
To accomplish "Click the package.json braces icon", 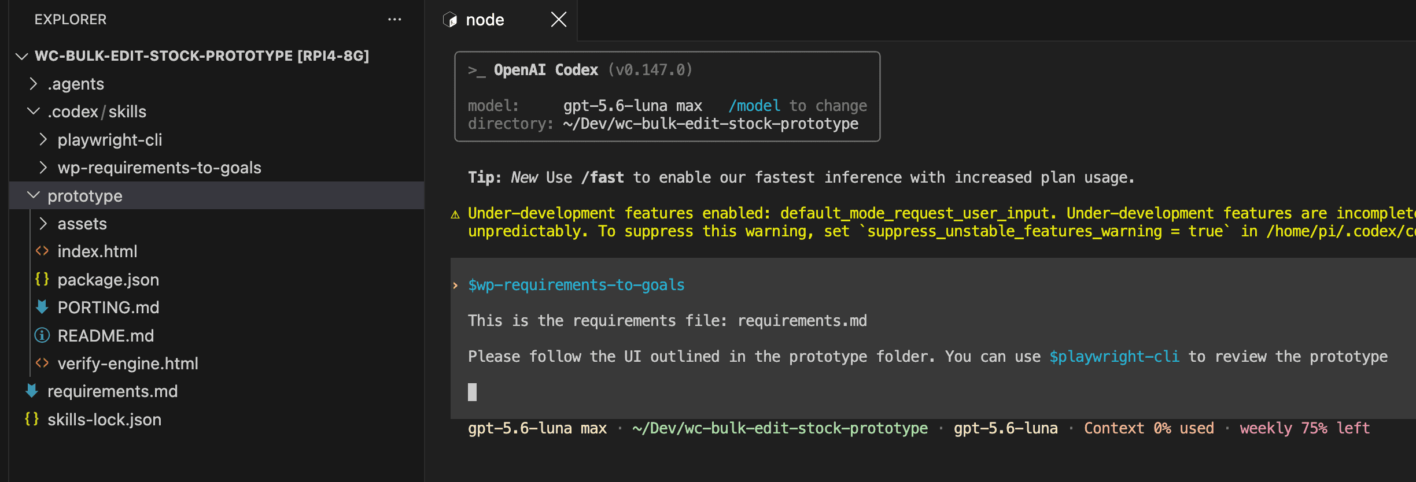I will [x=42, y=279].
